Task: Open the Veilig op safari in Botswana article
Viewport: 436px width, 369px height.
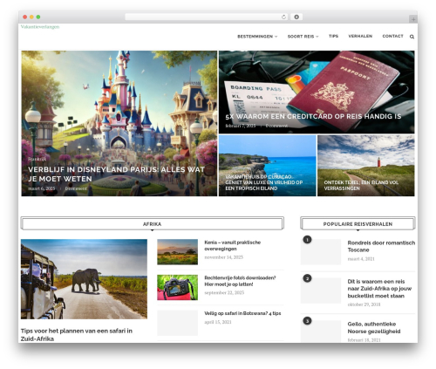Action: (x=242, y=313)
